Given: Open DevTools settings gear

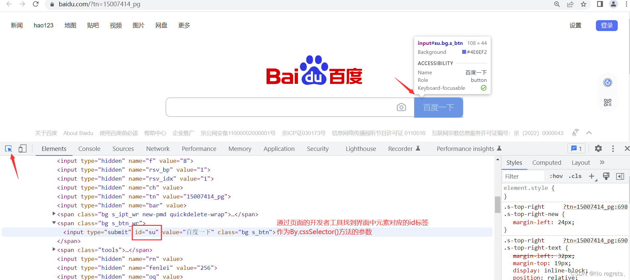Looking at the screenshot, I should 598,149.
